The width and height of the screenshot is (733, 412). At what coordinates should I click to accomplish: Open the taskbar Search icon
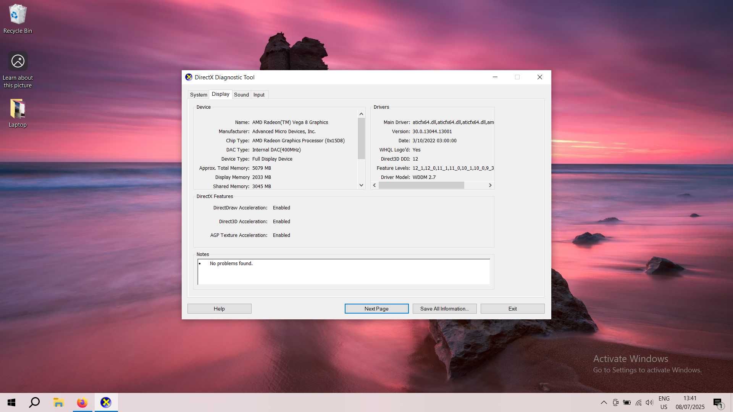pyautogui.click(x=34, y=402)
